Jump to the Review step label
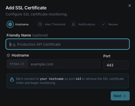 pyautogui.click(x=113, y=25)
